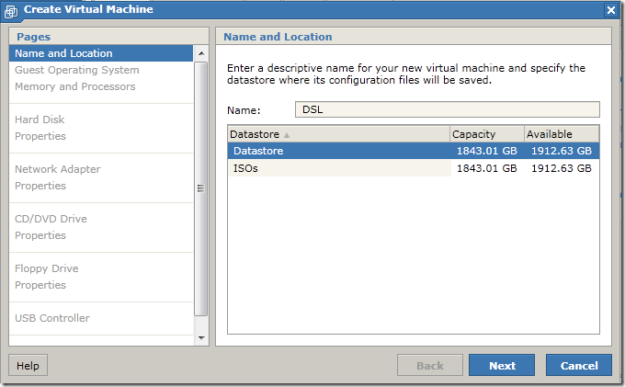
Task: Select the ISOs datastore row
Action: click(x=414, y=168)
